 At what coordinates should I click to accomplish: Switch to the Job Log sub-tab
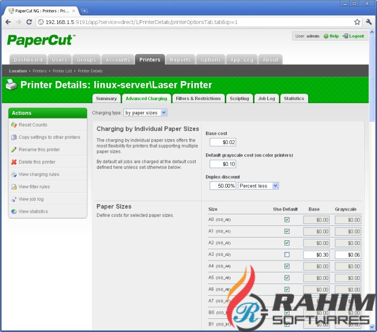coord(266,99)
